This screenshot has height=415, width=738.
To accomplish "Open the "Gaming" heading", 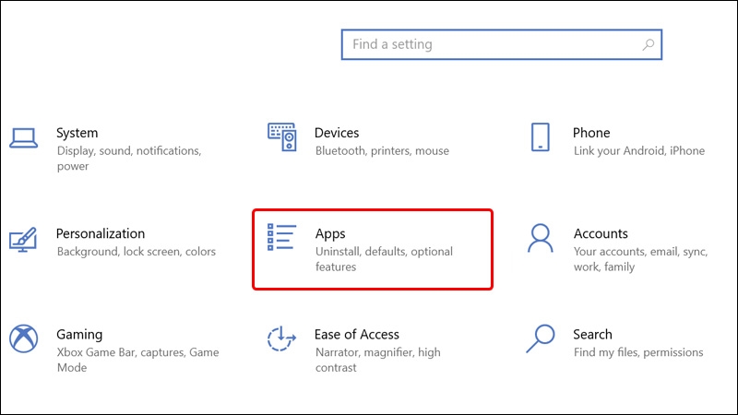I will click(79, 335).
